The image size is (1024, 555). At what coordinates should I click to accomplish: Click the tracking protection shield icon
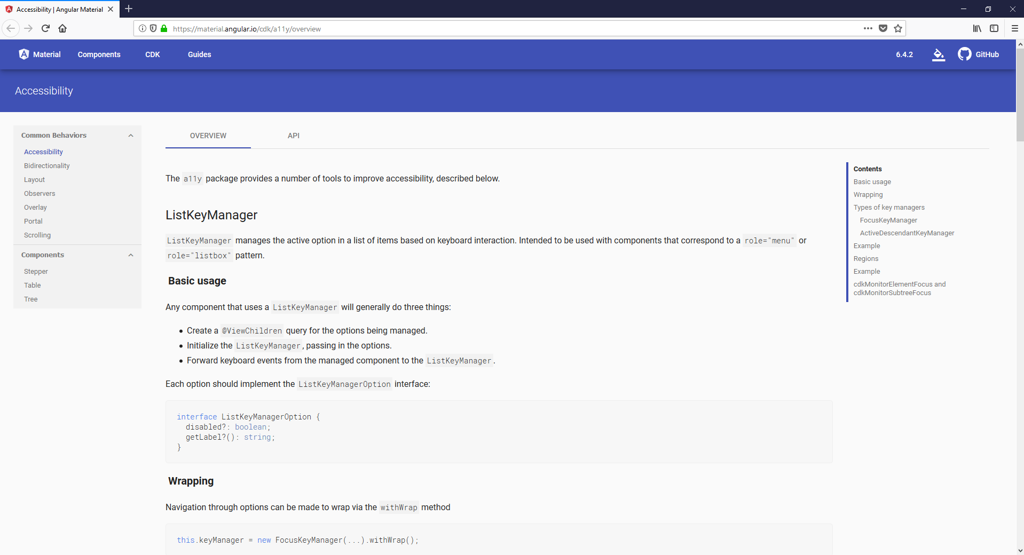tap(153, 28)
